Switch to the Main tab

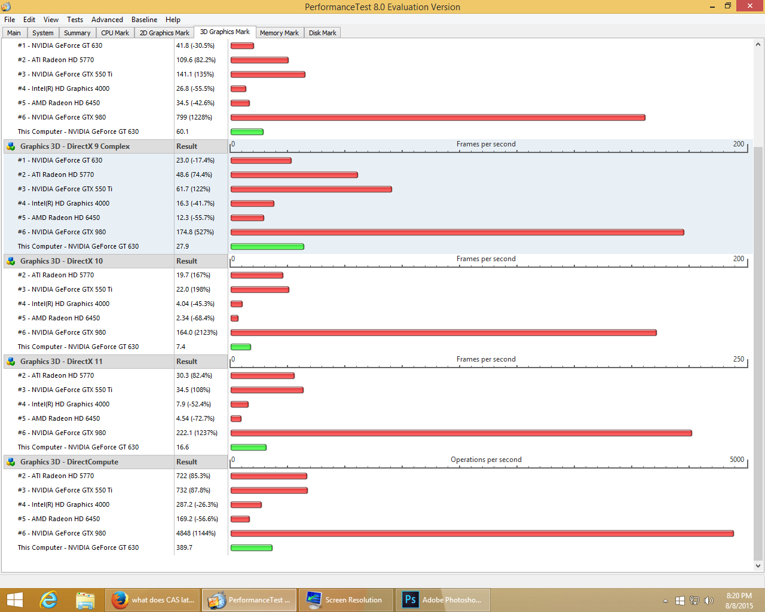pos(14,33)
